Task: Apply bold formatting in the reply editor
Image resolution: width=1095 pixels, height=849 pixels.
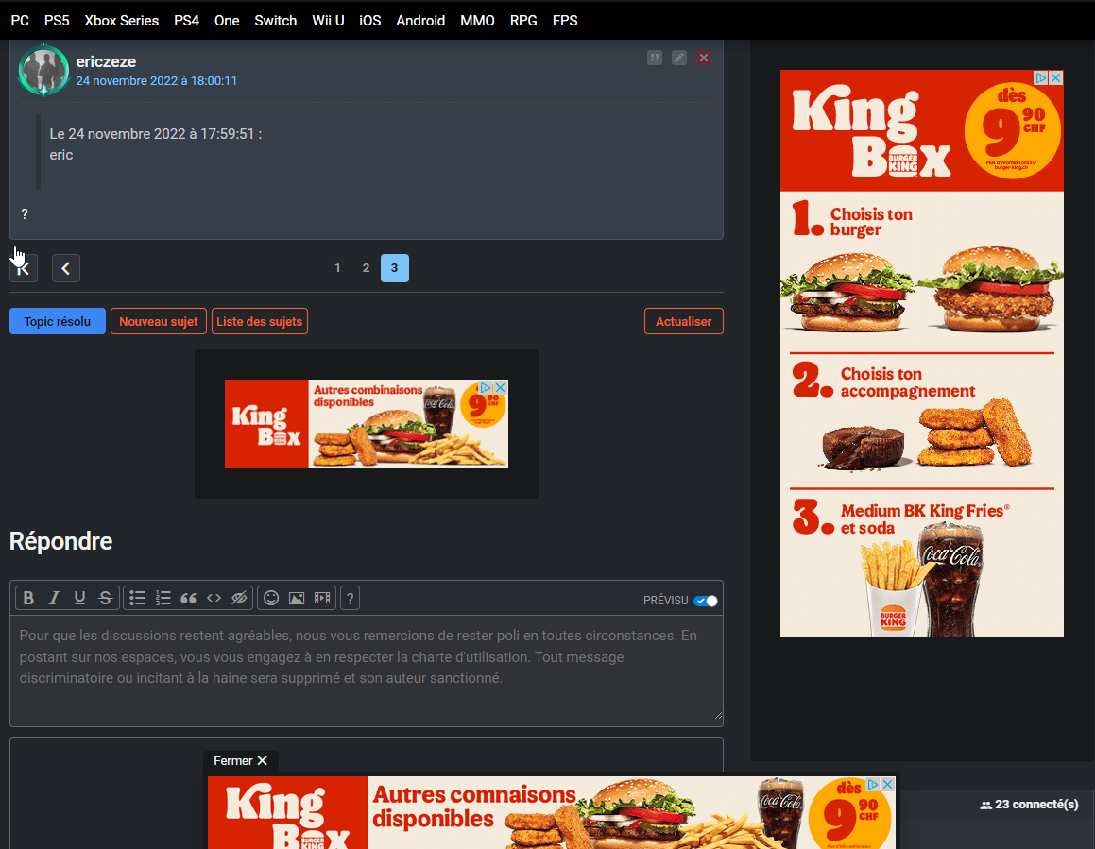Action: [28, 598]
